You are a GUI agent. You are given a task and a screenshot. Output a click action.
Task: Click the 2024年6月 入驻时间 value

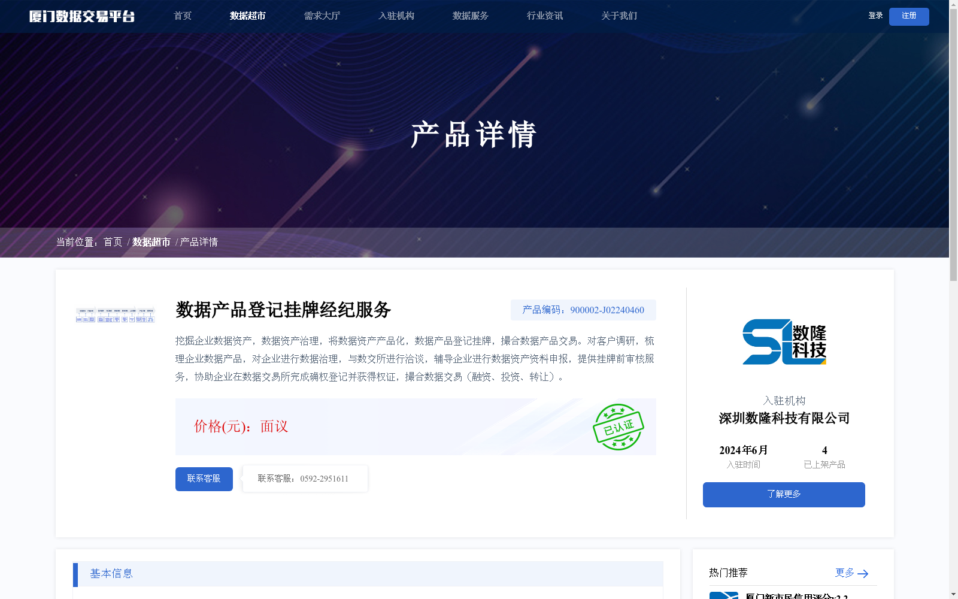[744, 450]
